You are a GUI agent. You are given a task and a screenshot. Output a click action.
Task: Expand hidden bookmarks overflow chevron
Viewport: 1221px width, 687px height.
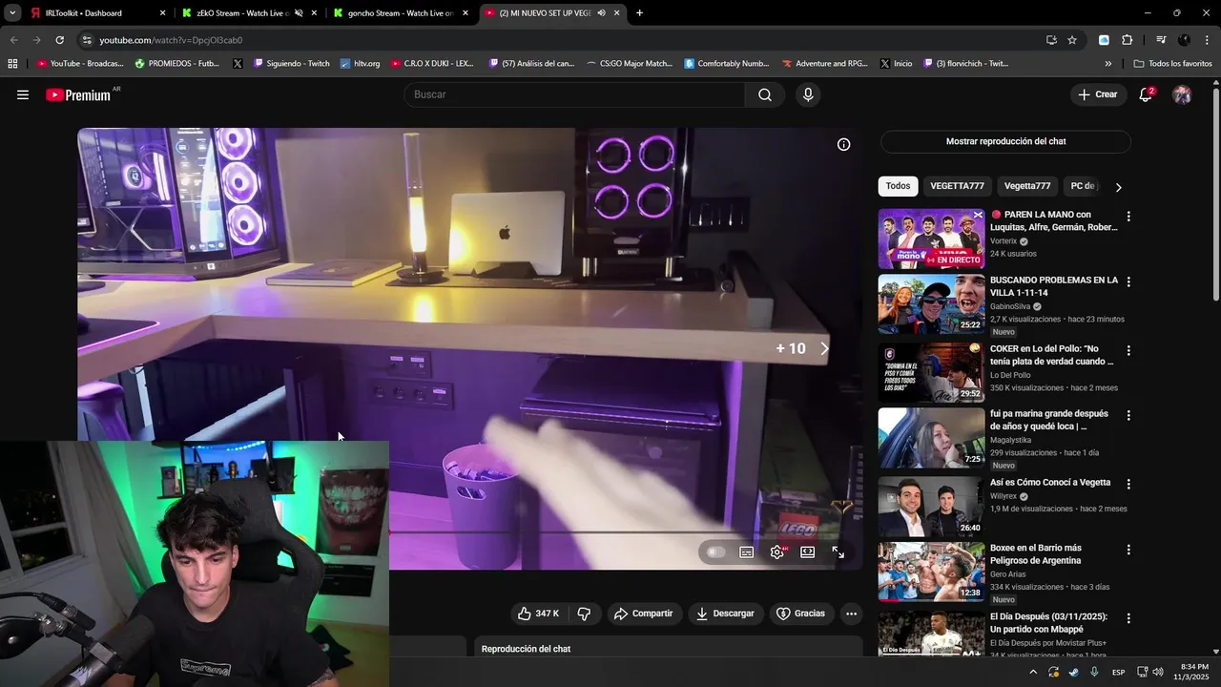[1107, 64]
